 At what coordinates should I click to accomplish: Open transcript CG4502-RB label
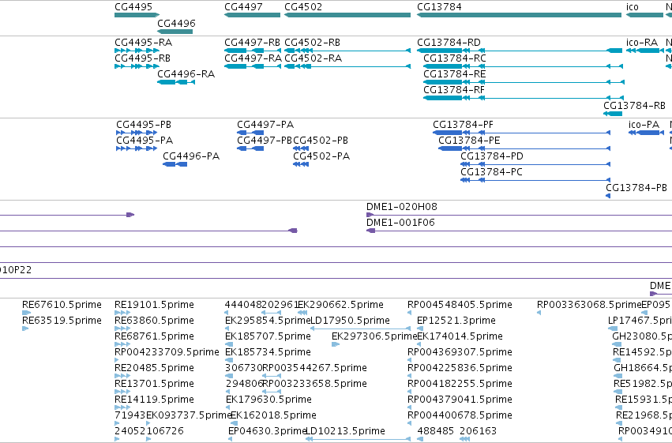(312, 43)
